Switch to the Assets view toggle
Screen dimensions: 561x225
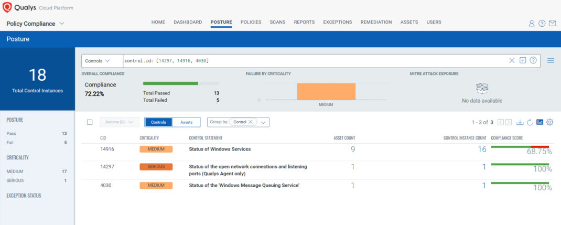pyautogui.click(x=187, y=122)
